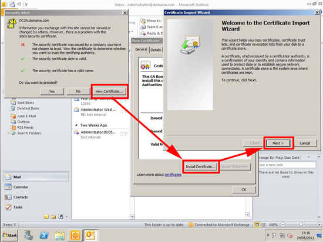Open the Junk E-Mail folder
Screen dimensions: 323x242
(x=26, y=116)
